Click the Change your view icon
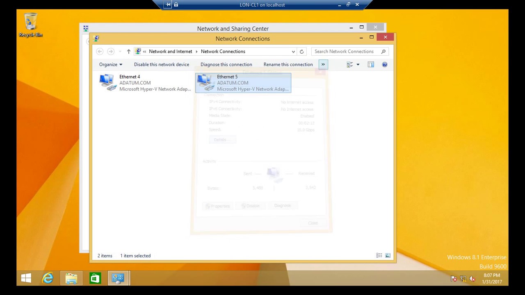Image resolution: width=525 pixels, height=295 pixels. pyautogui.click(x=350, y=64)
